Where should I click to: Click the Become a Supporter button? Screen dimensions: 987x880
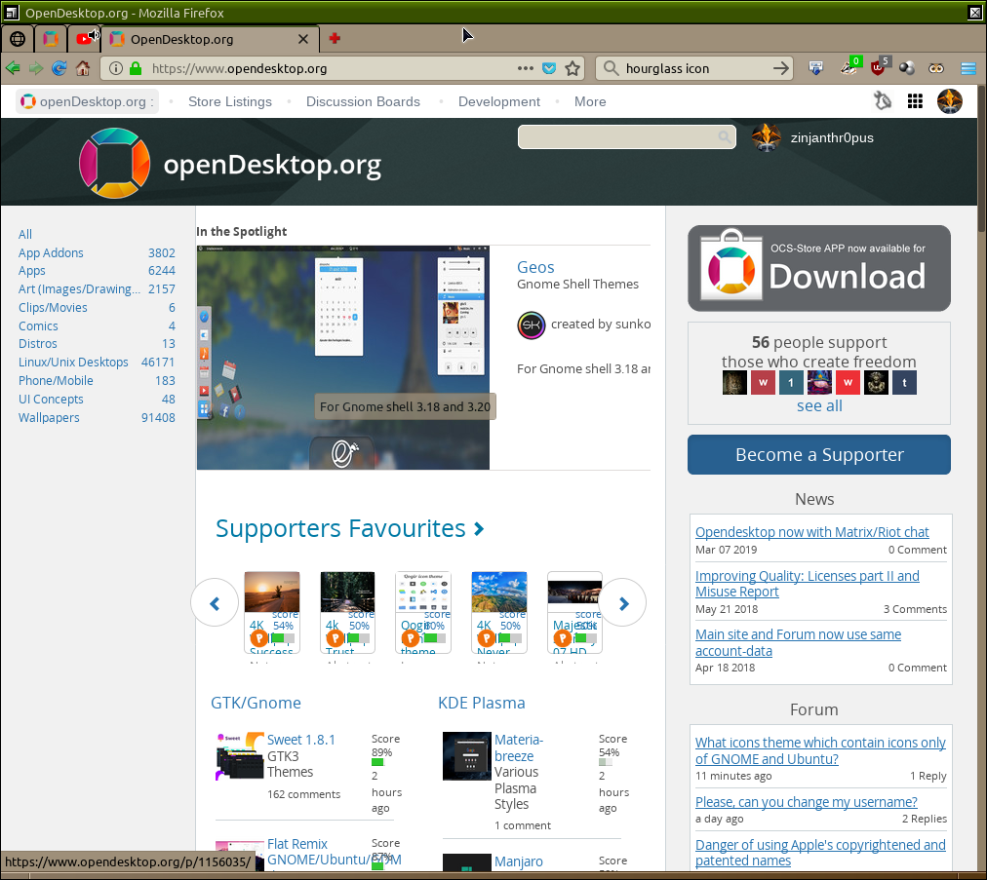pyautogui.click(x=819, y=455)
